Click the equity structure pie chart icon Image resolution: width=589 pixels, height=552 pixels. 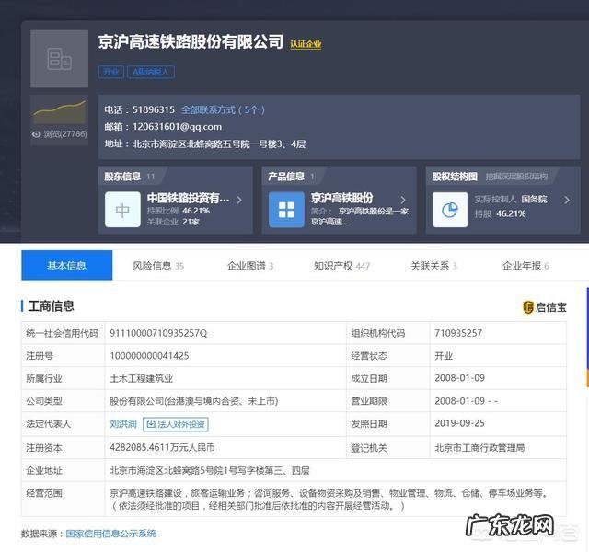coord(450,210)
